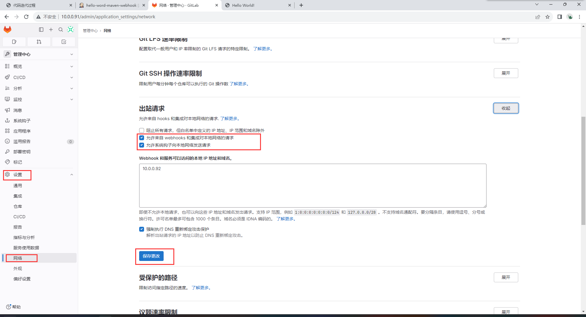The width and height of the screenshot is (586, 317).
Task: Open browser side panel icon
Action: click(x=560, y=17)
